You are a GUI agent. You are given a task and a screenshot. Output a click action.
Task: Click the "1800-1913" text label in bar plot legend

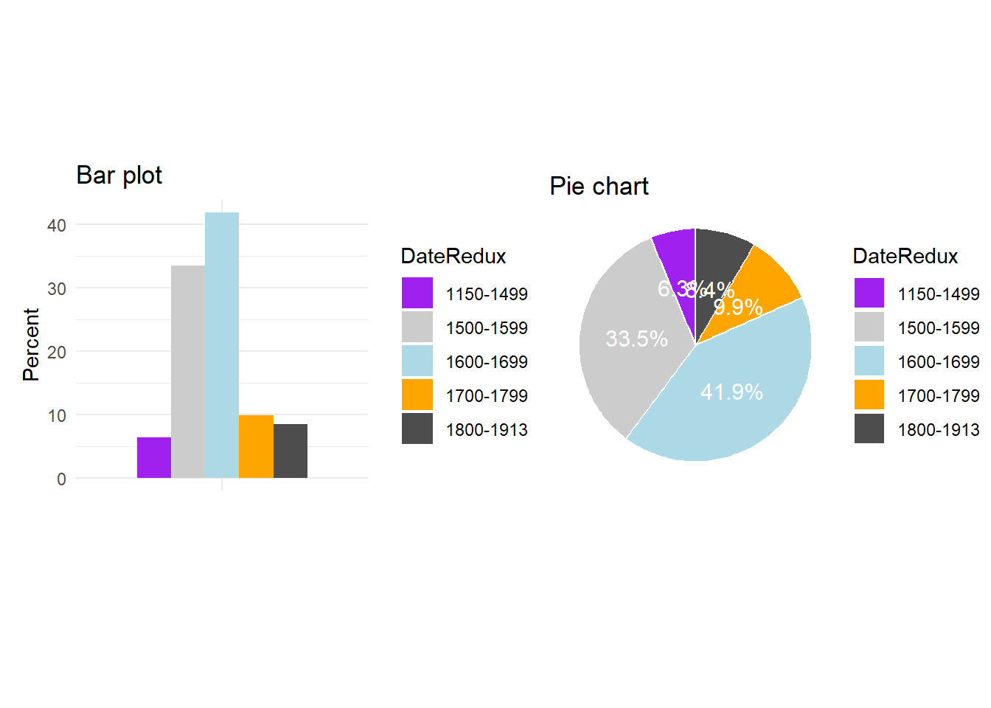487,430
